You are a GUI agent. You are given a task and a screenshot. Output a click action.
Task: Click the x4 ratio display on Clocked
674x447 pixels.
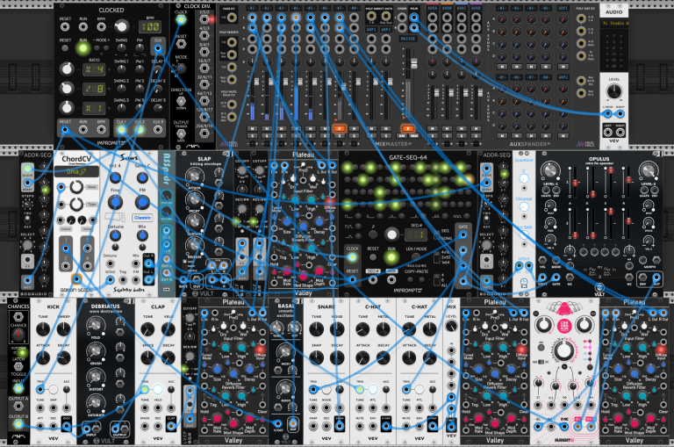pos(94,69)
